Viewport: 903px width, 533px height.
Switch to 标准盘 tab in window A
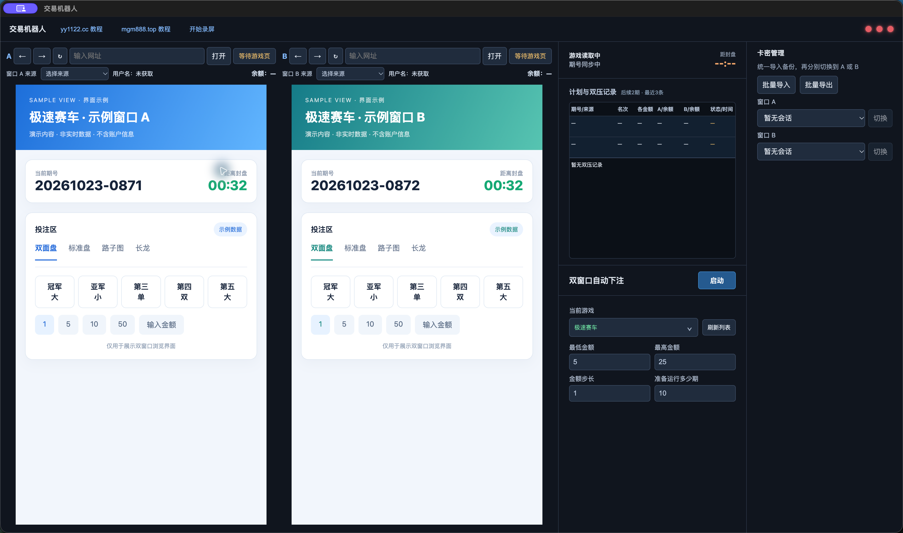point(79,248)
